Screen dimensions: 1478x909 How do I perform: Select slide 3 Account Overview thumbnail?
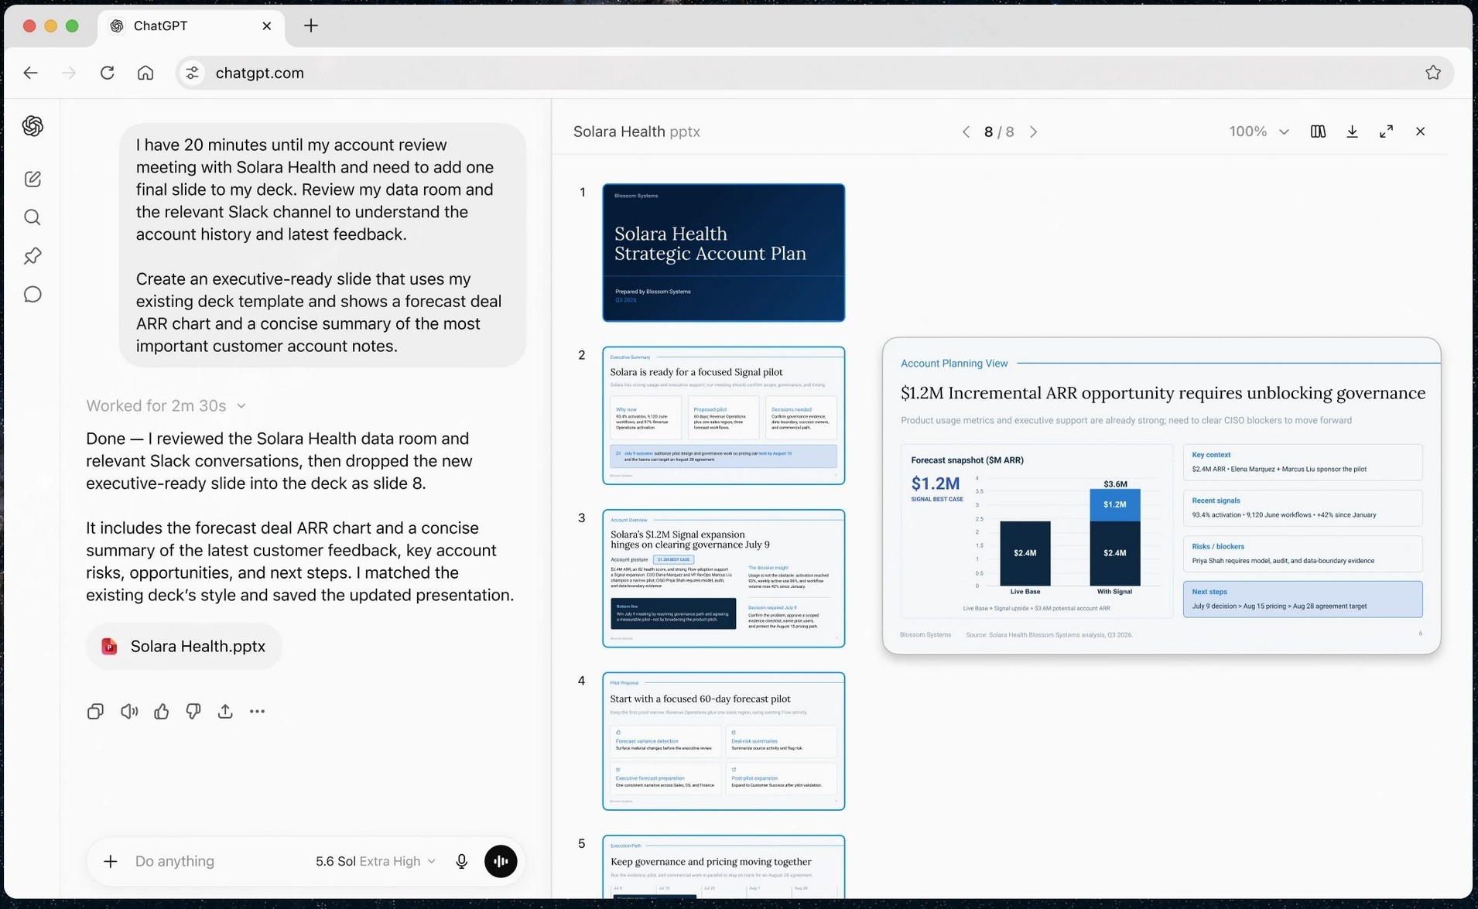[724, 578]
